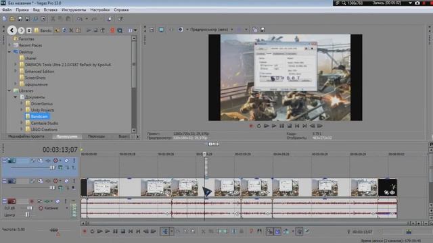Click save snapshot to file icon in preview
The width and height of the screenshot is (433, 243).
coord(263,30)
